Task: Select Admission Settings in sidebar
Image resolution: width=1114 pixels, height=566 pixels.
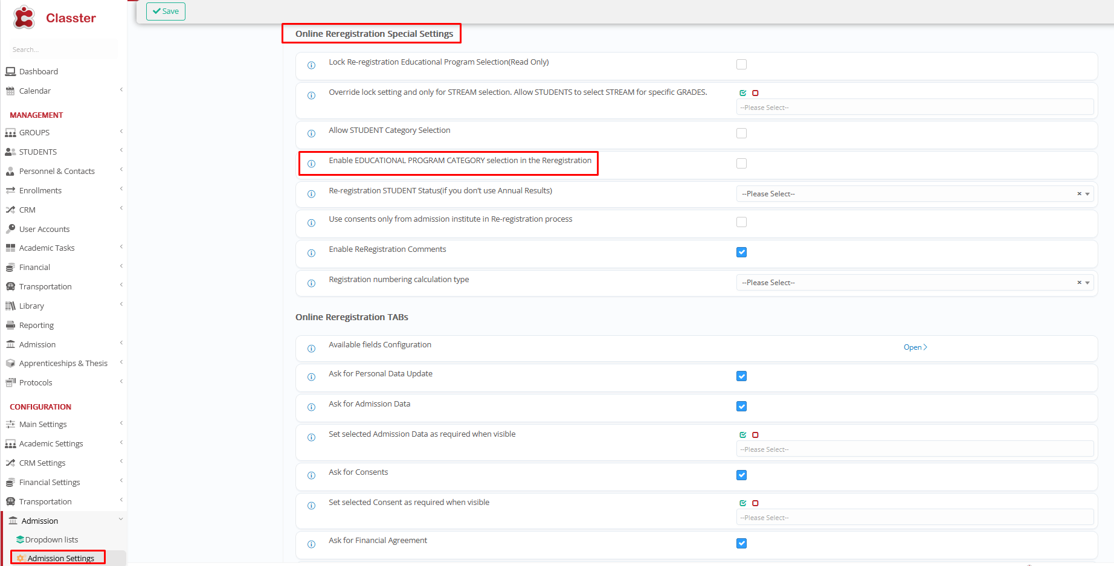Action: pyautogui.click(x=60, y=558)
